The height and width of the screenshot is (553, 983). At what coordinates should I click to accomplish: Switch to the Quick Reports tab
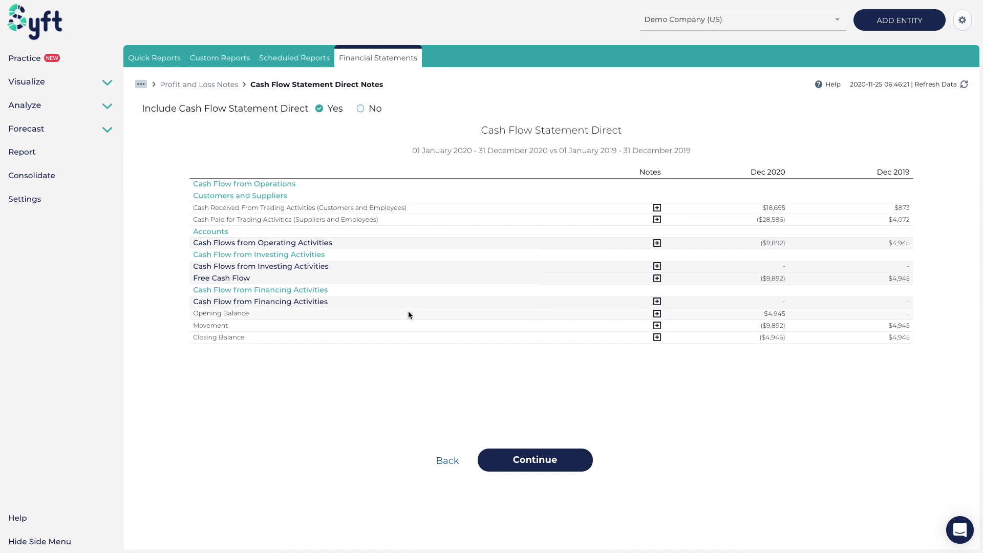click(x=155, y=57)
